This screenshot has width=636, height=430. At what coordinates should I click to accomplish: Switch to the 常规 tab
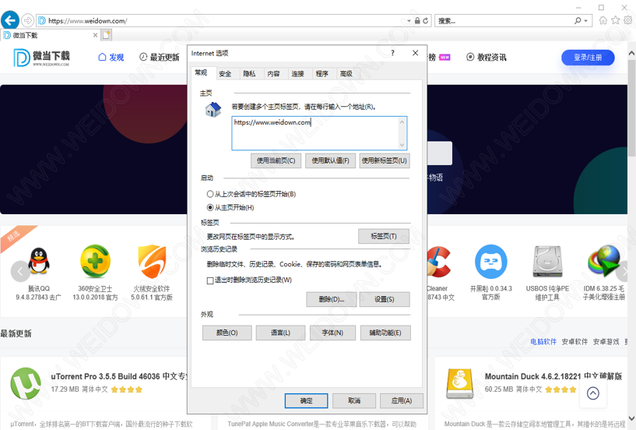tap(201, 72)
